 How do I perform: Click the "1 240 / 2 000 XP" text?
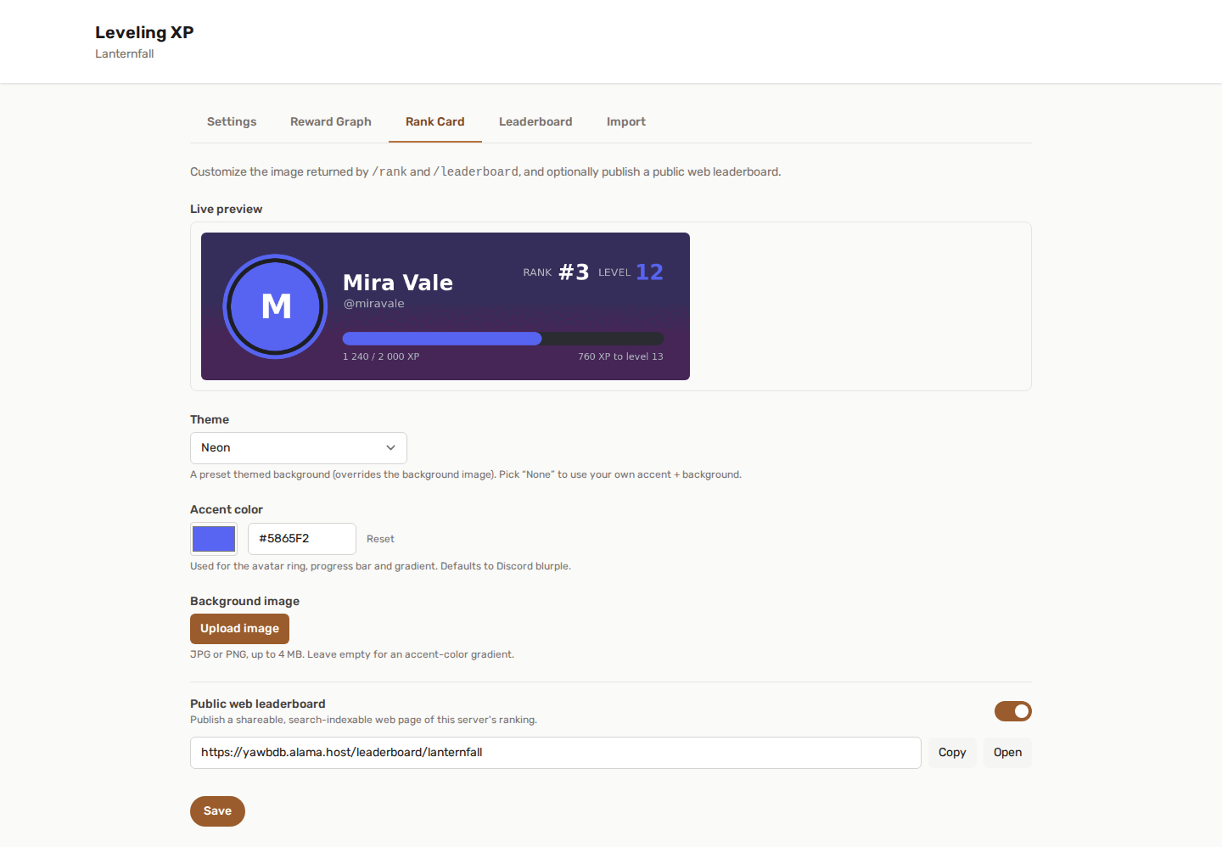[381, 356]
